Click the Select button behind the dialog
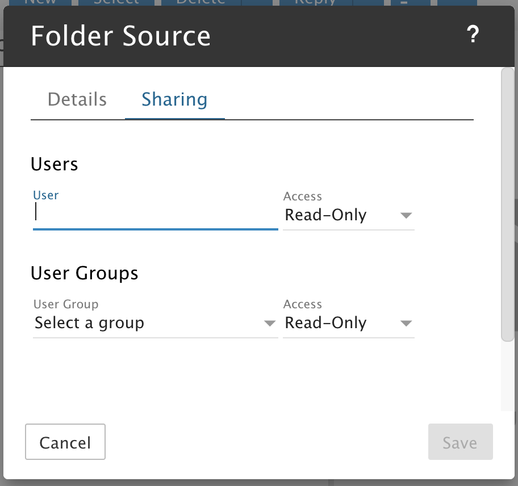The height and width of the screenshot is (486, 518). (116, 2)
